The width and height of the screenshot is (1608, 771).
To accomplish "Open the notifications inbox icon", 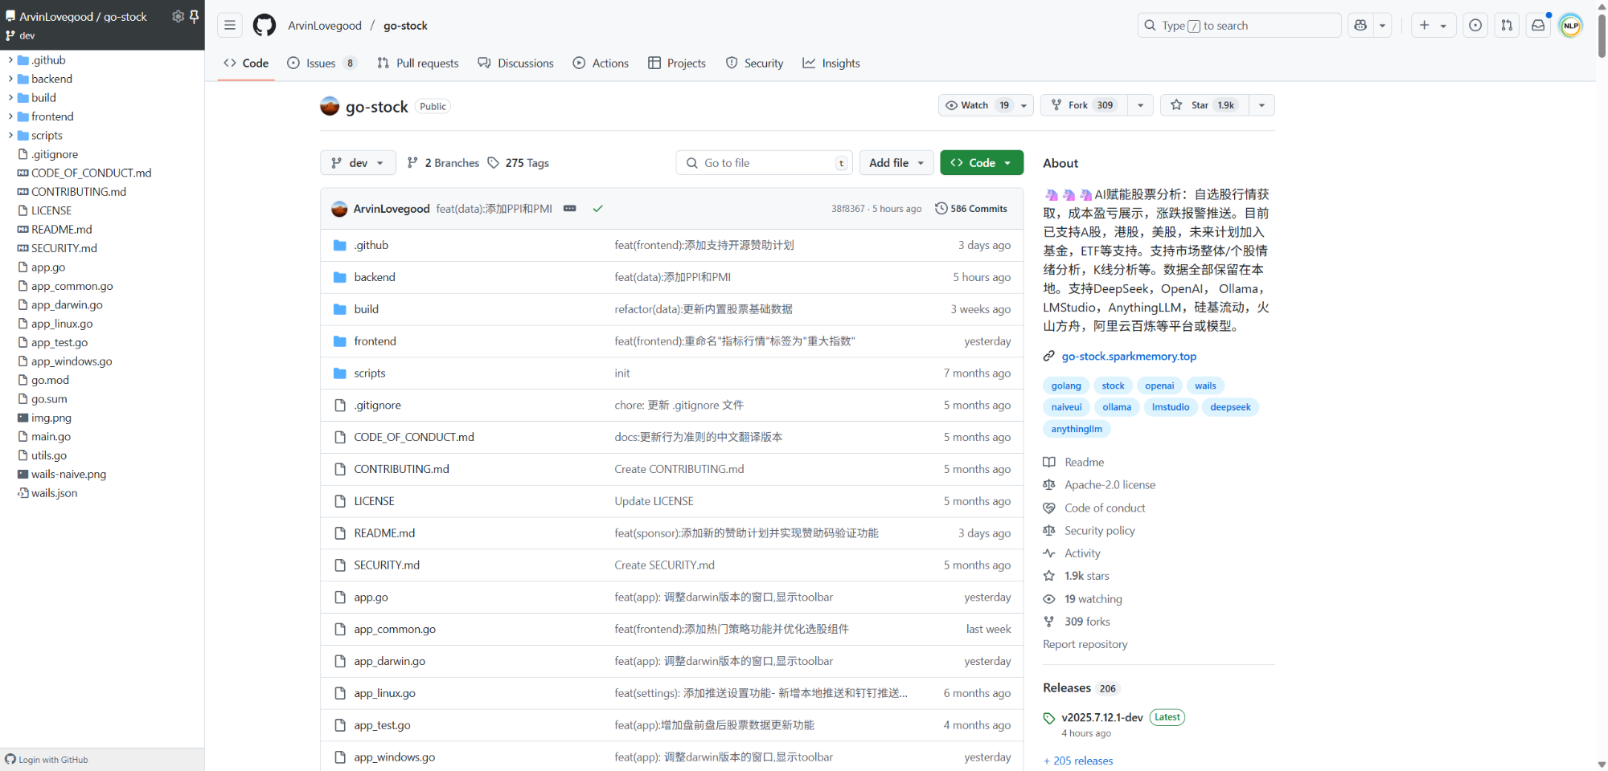I will pos(1538,25).
